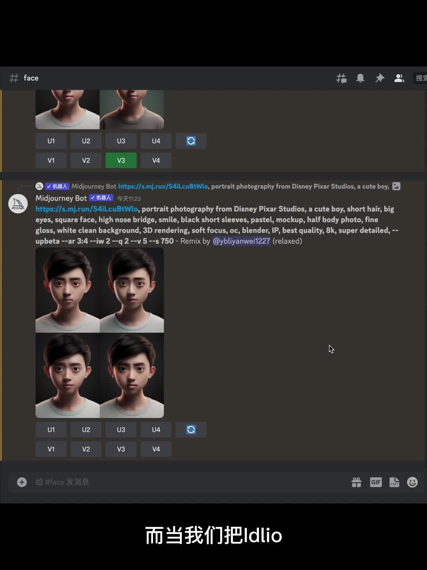Image resolution: width=427 pixels, height=570 pixels.
Task: Open the GIF picker
Action: click(x=376, y=482)
